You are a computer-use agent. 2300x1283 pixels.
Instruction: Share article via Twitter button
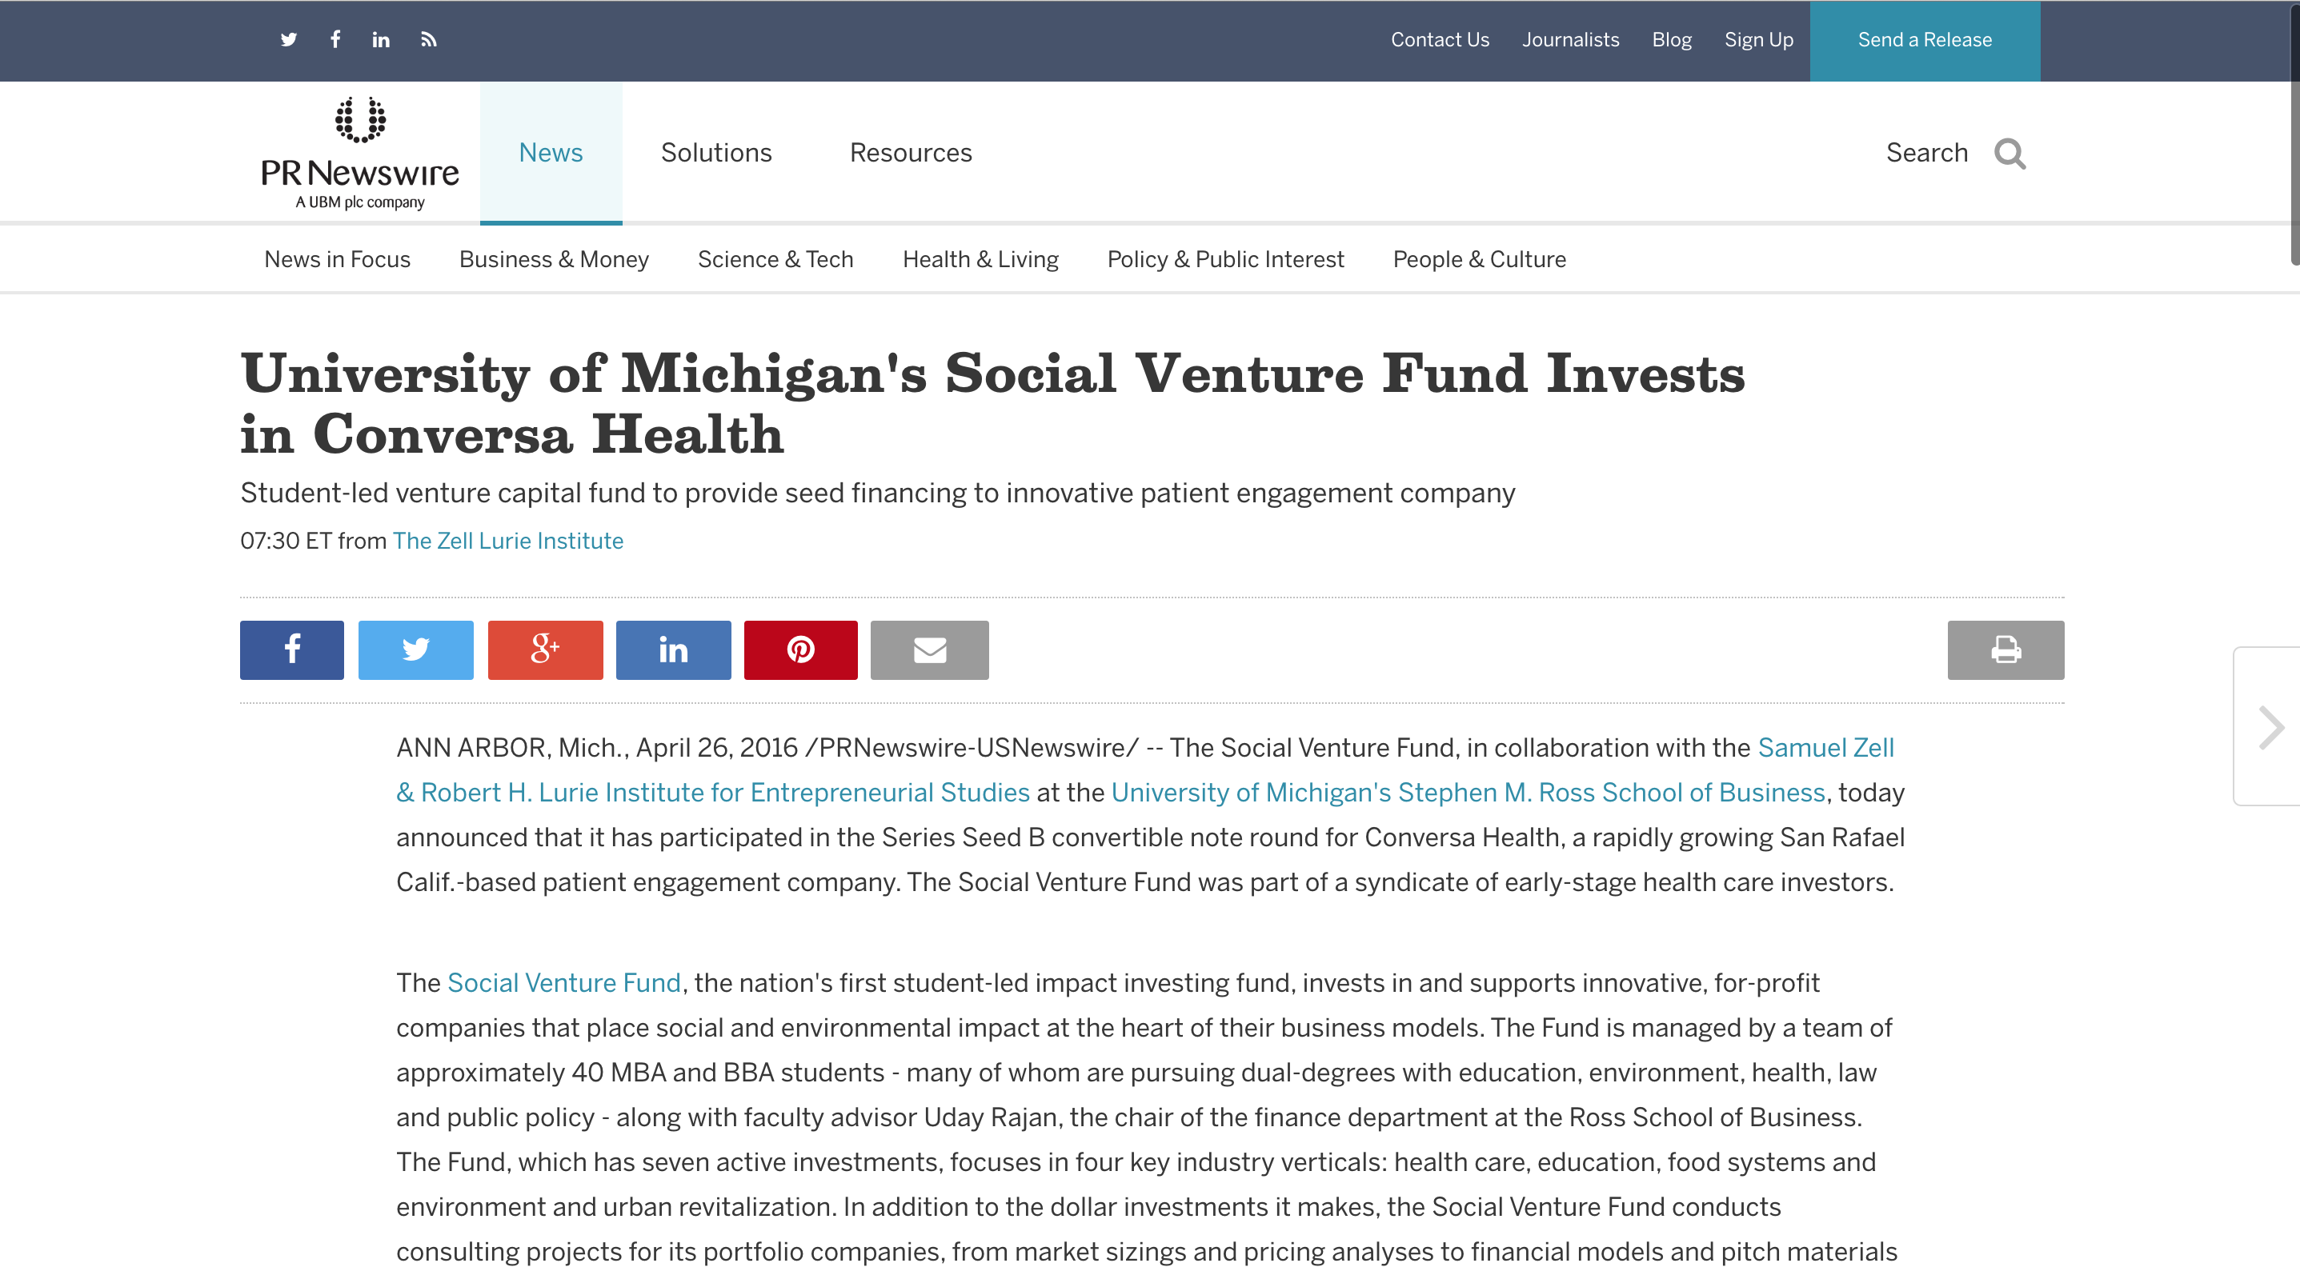click(x=416, y=649)
